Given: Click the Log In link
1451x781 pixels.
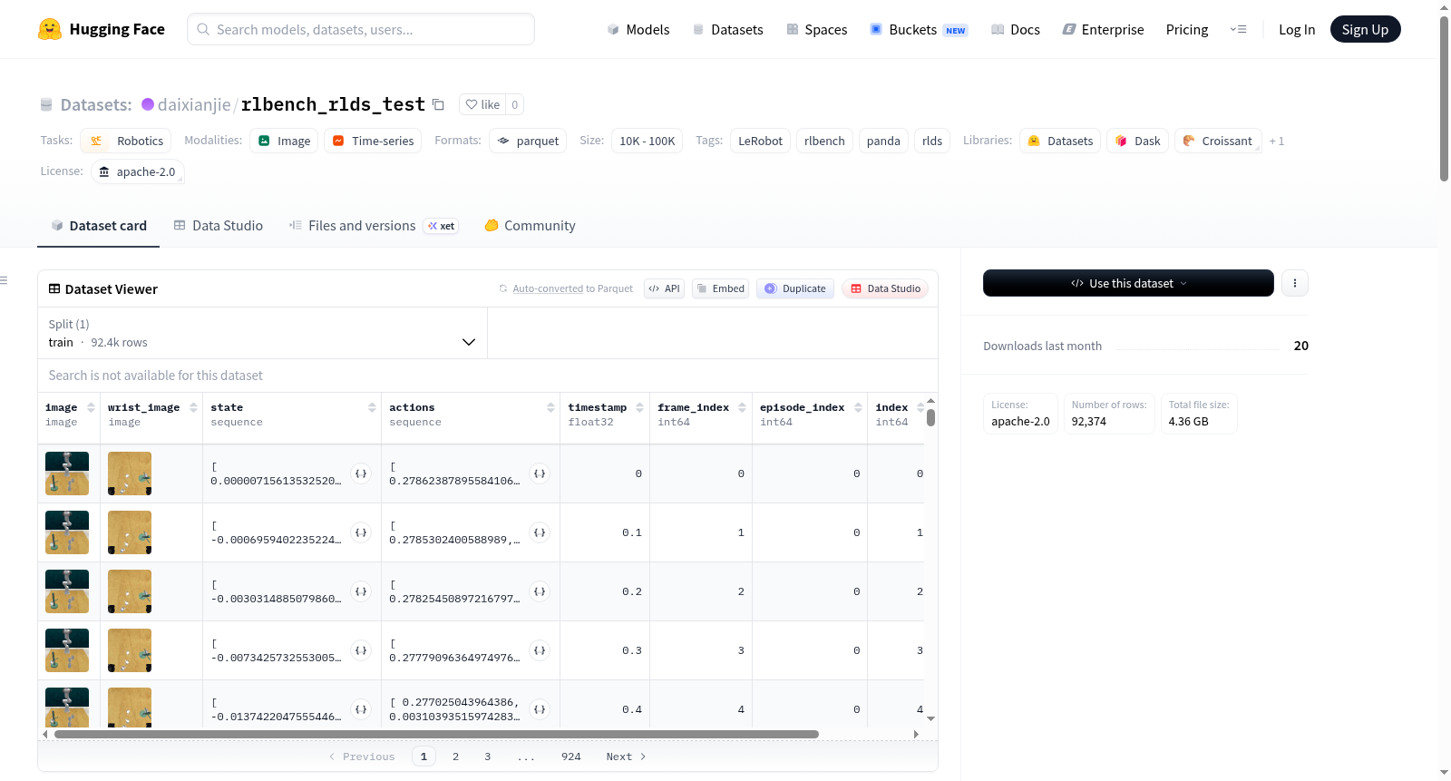Looking at the screenshot, I should (x=1297, y=29).
